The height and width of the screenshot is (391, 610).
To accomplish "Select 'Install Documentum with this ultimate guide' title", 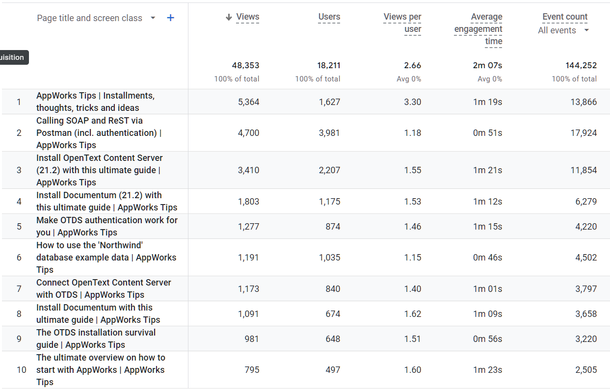I will click(98, 313).
